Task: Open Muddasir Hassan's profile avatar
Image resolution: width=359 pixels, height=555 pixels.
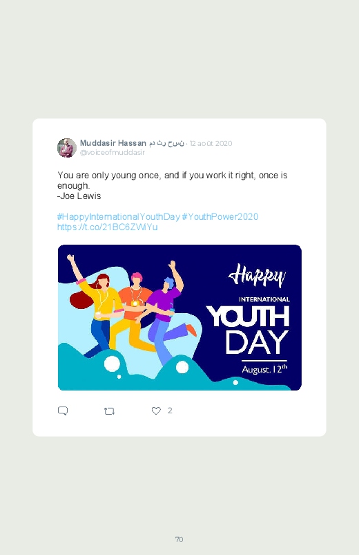Action: pyautogui.click(x=67, y=148)
